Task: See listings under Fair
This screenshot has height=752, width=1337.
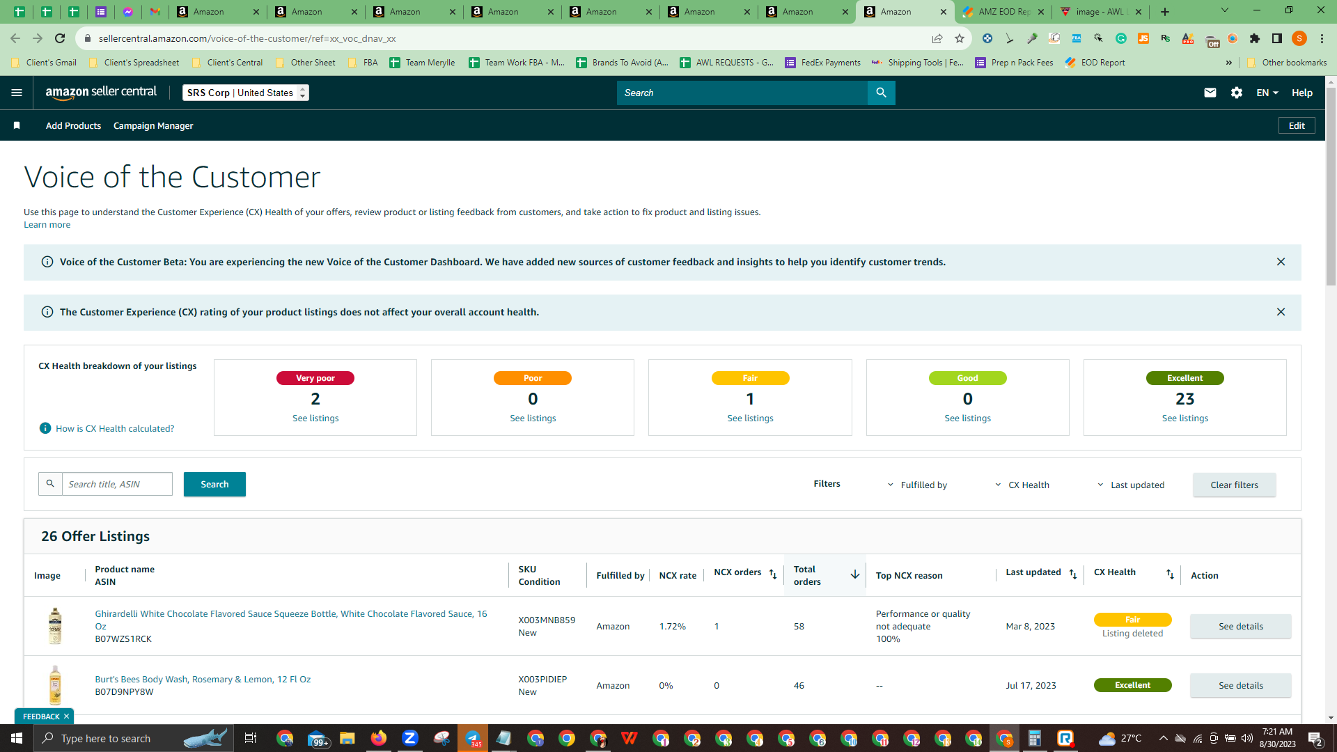Action: click(750, 418)
